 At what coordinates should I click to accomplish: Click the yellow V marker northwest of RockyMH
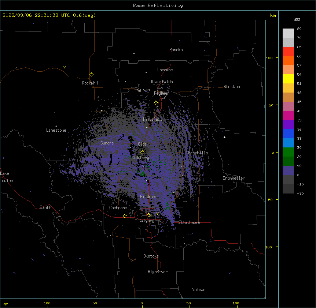(64, 67)
